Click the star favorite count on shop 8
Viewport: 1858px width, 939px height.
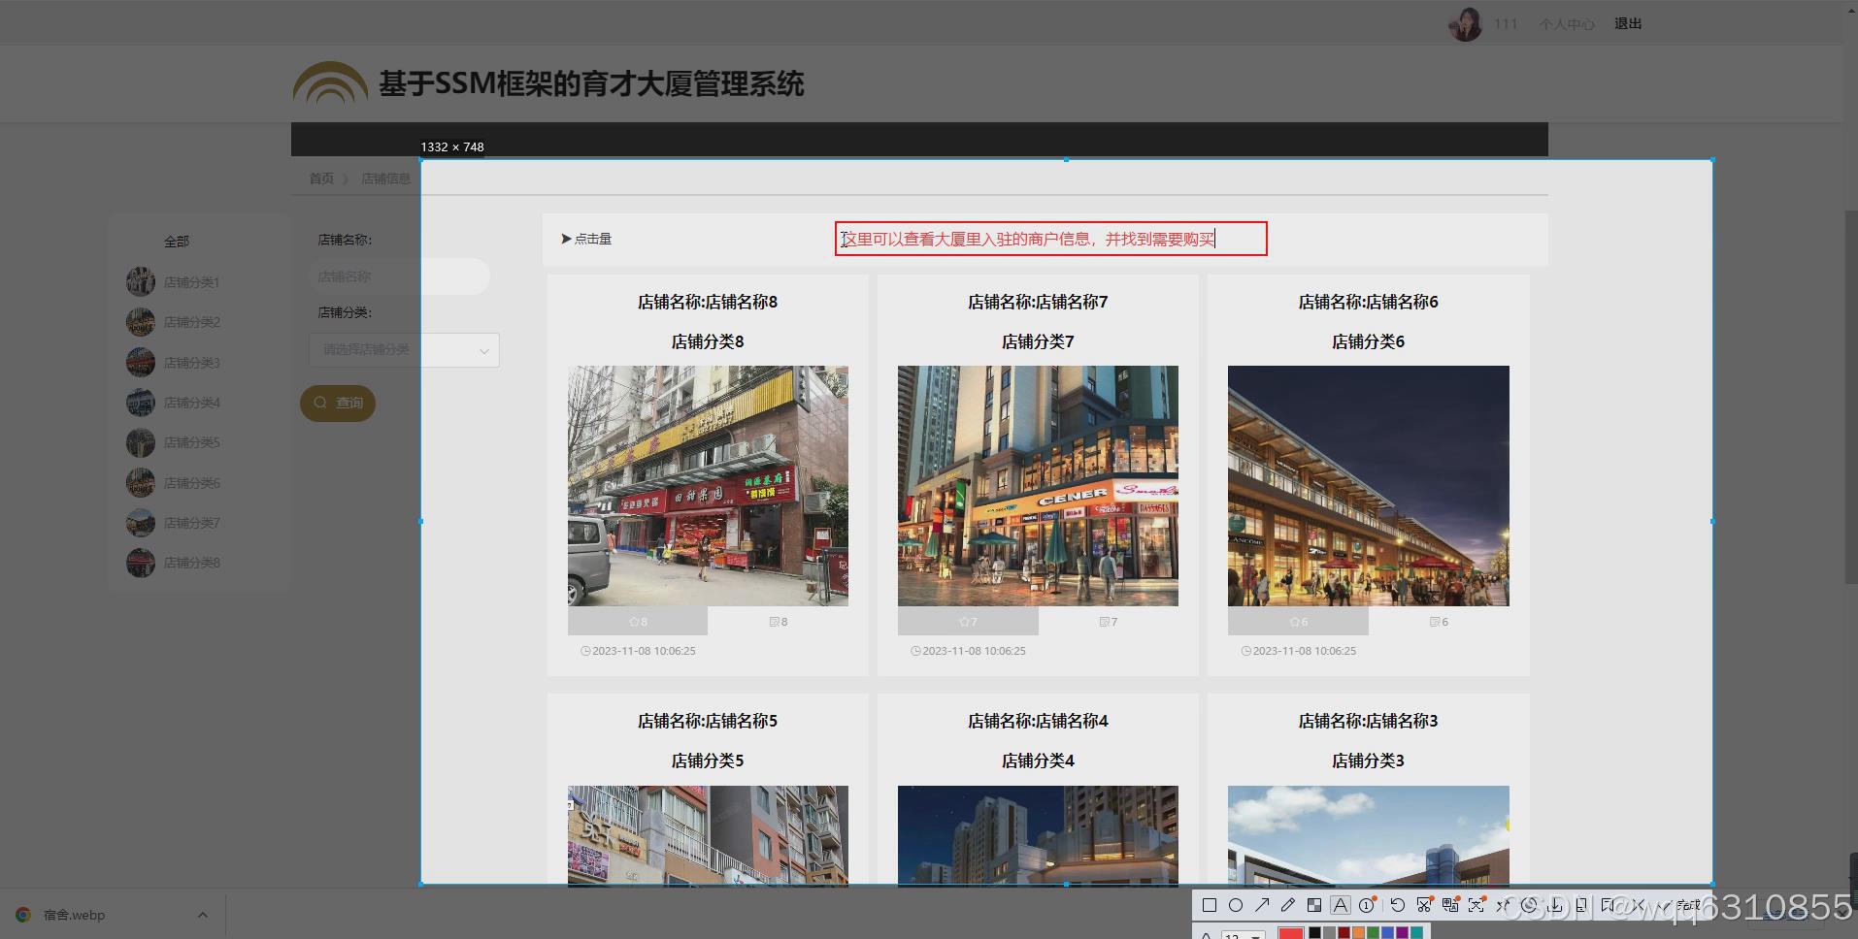point(638,622)
